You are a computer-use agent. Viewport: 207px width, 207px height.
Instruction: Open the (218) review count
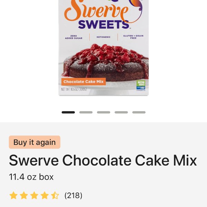click(73, 195)
